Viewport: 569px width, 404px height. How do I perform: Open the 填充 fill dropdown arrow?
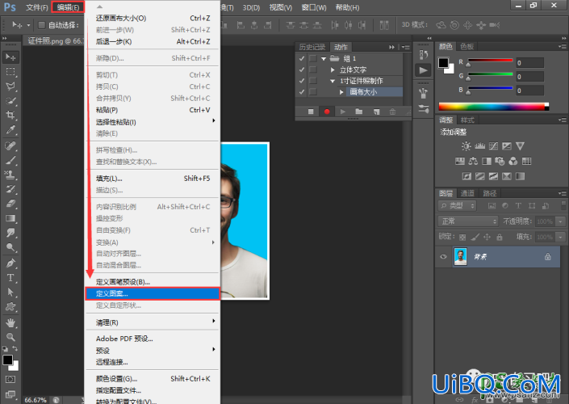[561, 237]
